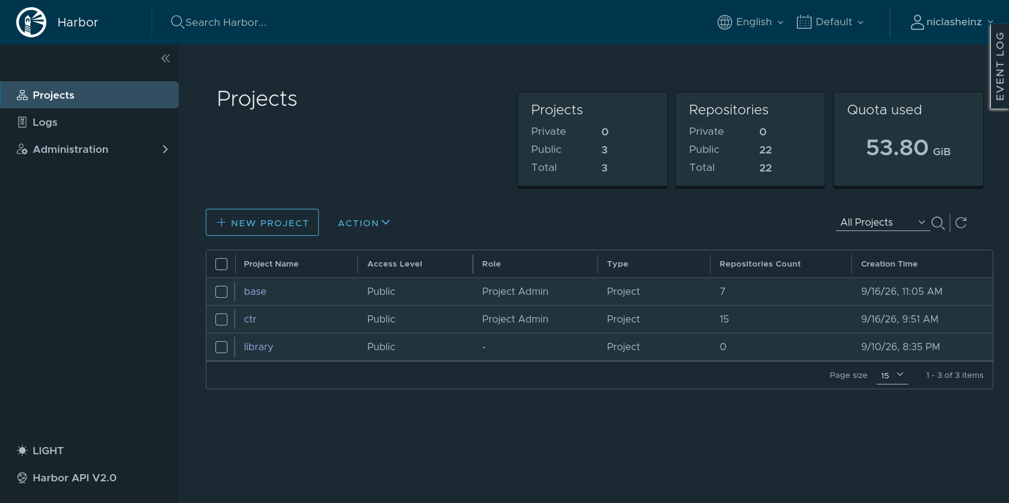Image resolution: width=1009 pixels, height=503 pixels.
Task: Click the sun icon for light theme
Action: tap(22, 451)
